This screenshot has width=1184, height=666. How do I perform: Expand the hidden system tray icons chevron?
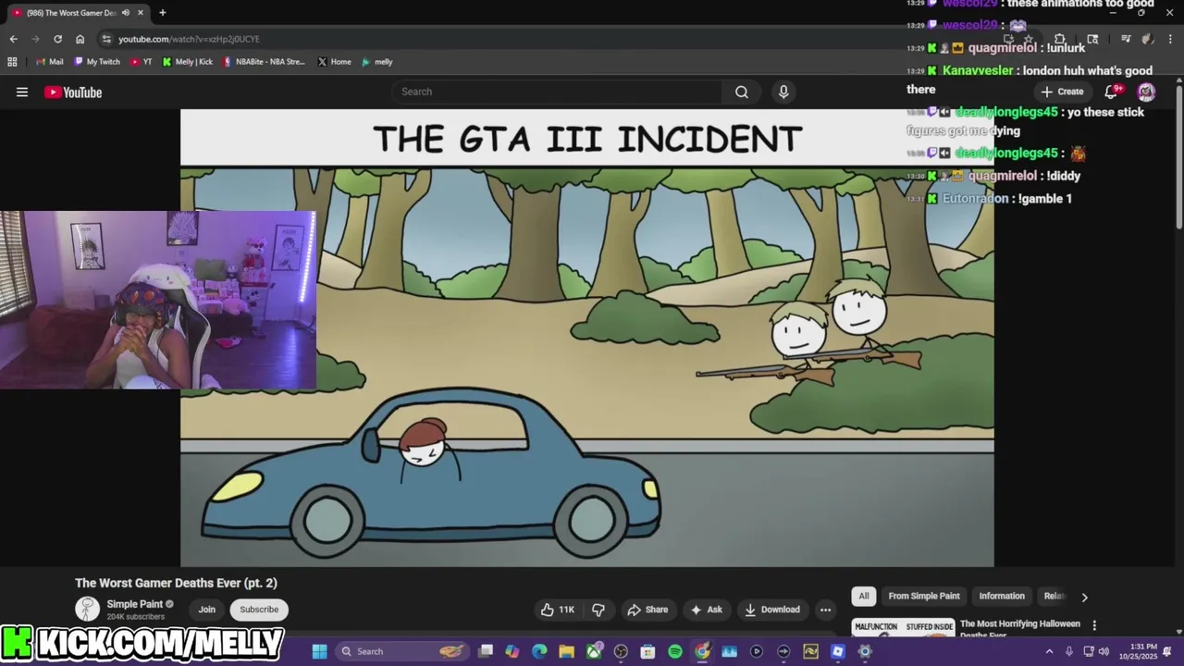click(1049, 651)
